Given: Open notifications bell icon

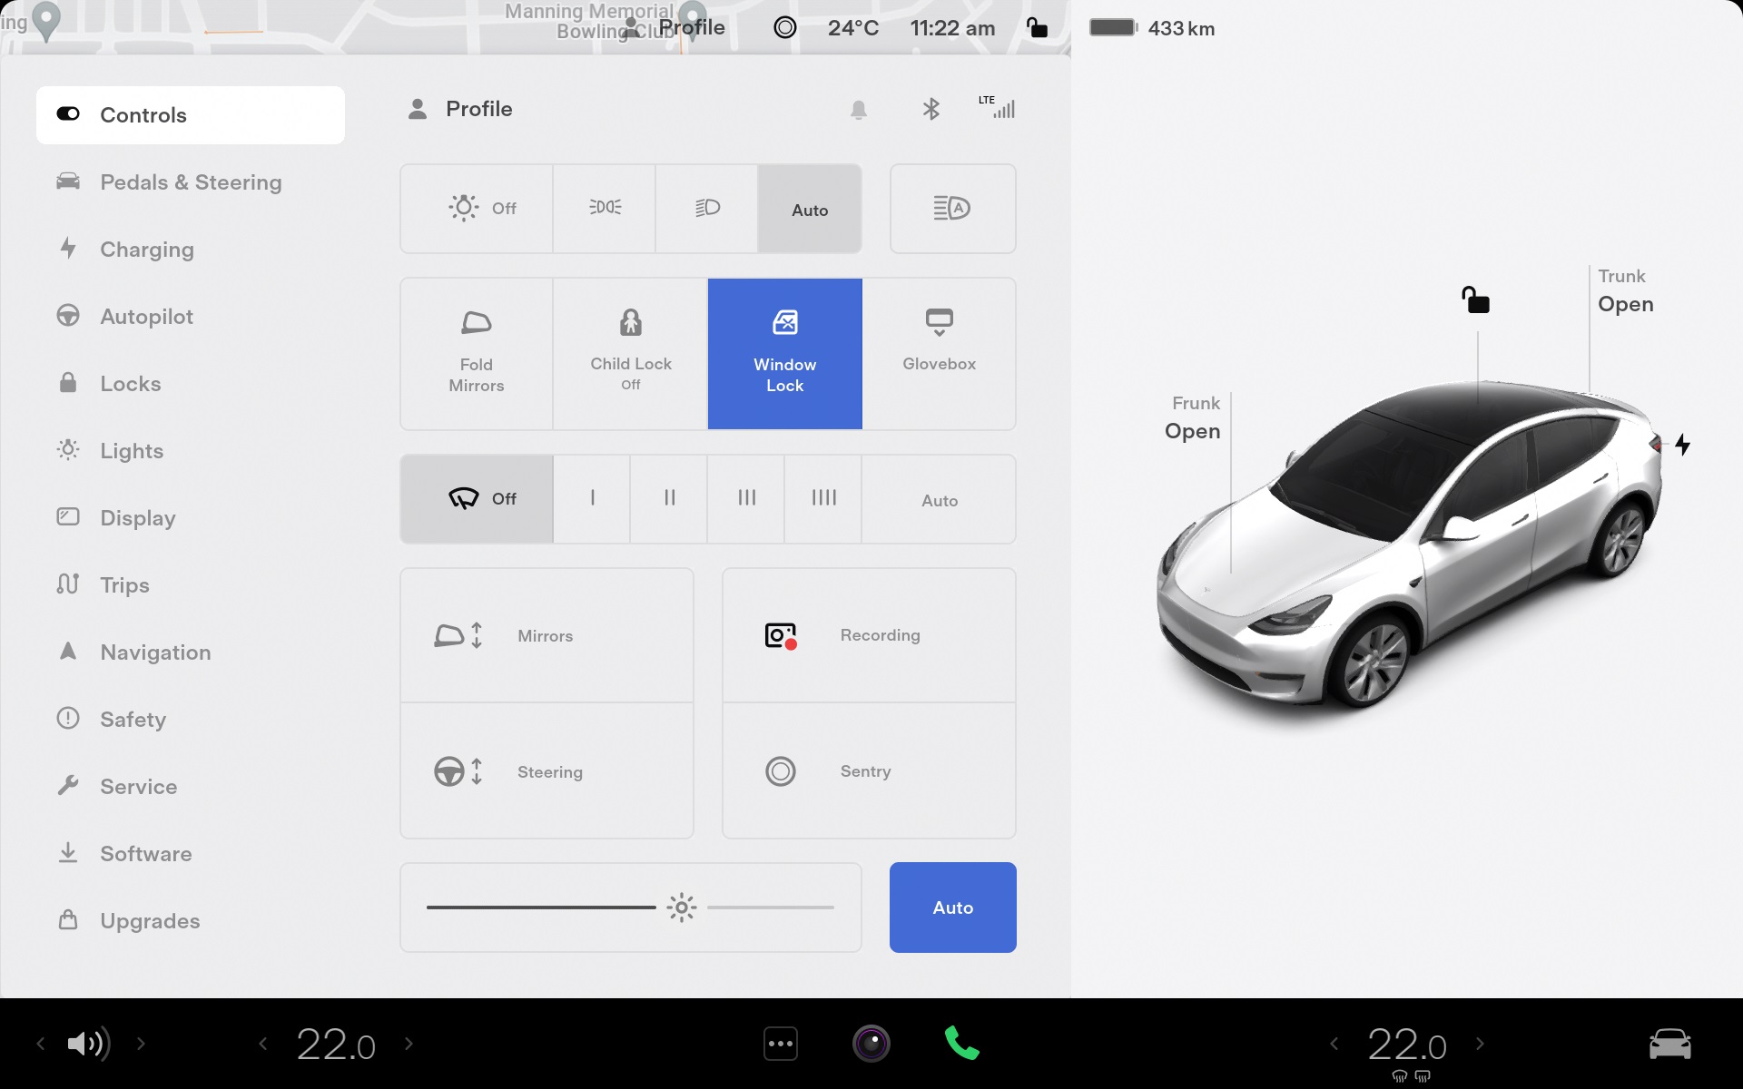Looking at the screenshot, I should [x=858, y=110].
